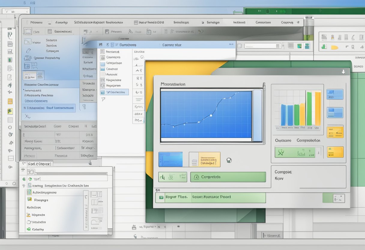Click the filter funnel icon below the chart type list
365x250 pixels.
click(104, 99)
